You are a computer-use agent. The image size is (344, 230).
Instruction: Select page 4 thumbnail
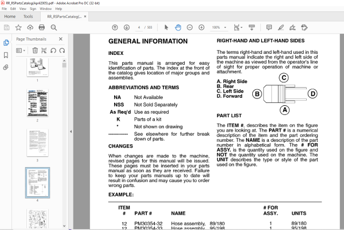click(37, 183)
